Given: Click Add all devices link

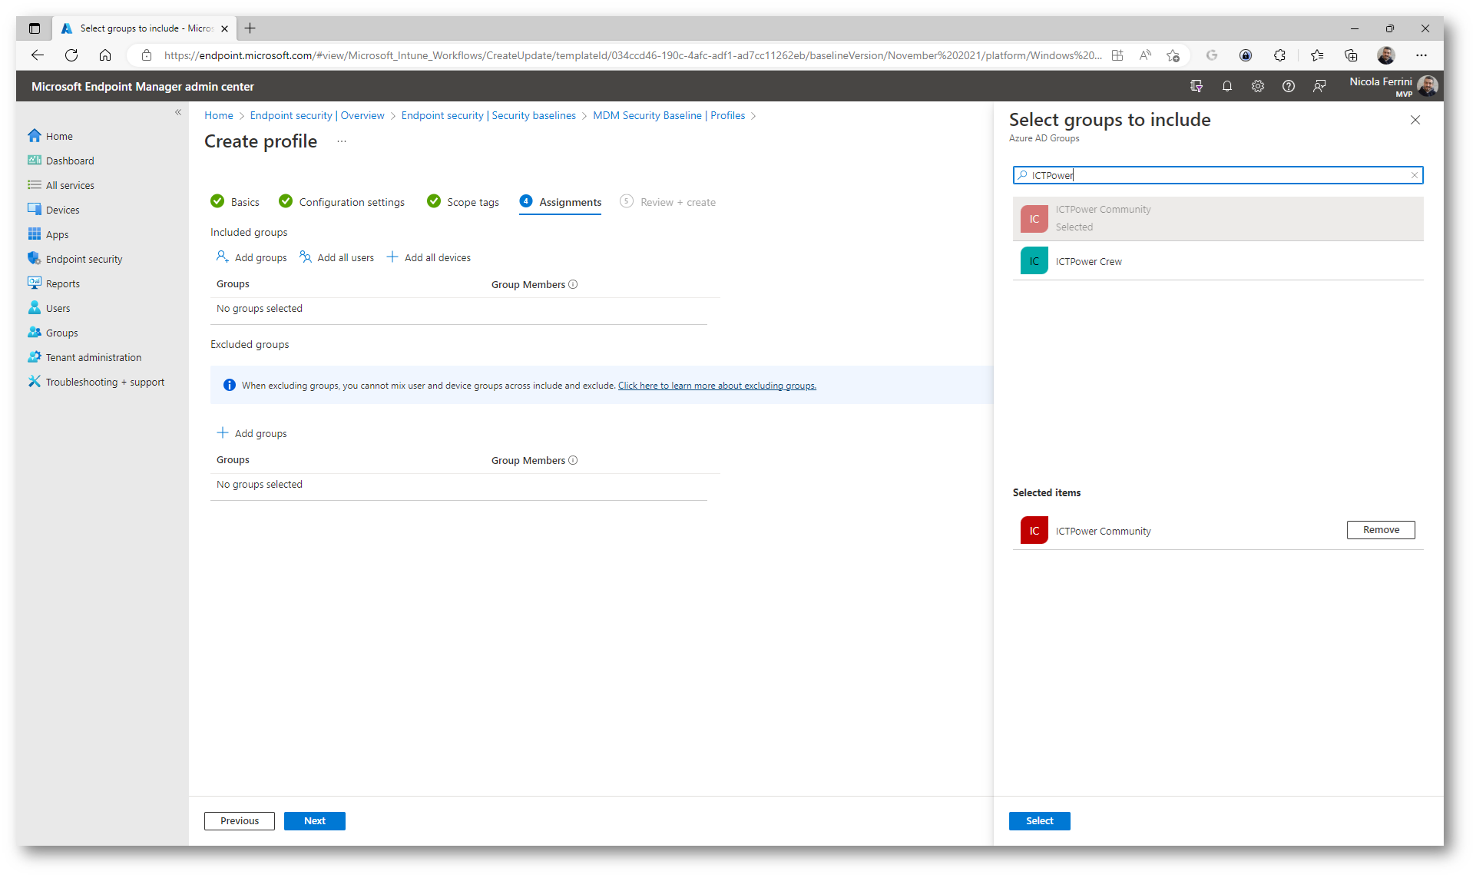Looking at the screenshot, I should coord(437,257).
